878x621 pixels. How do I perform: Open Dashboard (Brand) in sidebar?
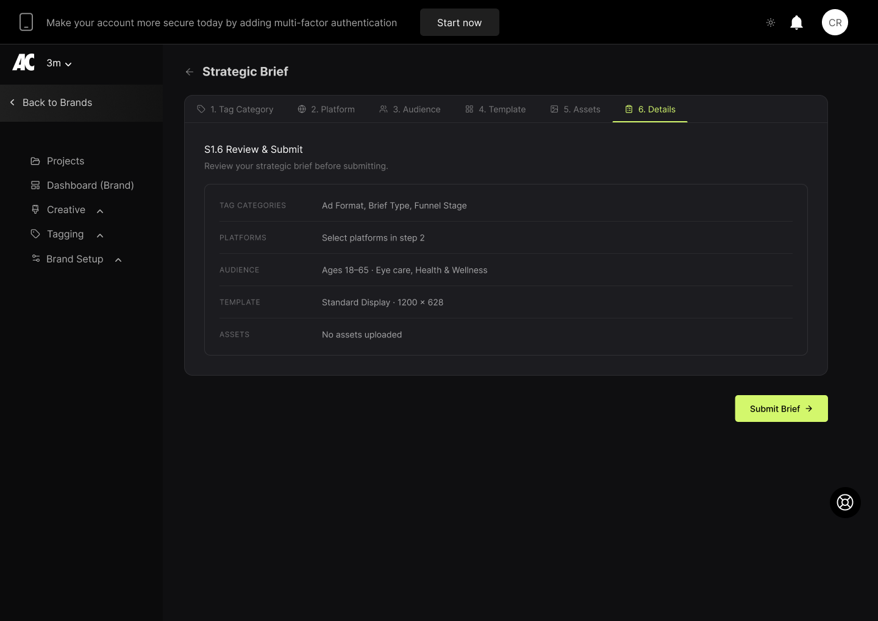pyautogui.click(x=90, y=185)
